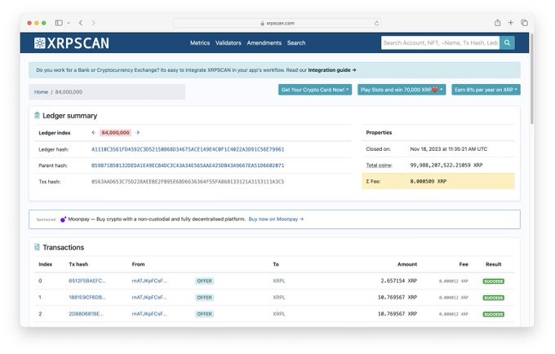This screenshot has height=354, width=555.
Task: Go to next ledger arrow
Action: click(137, 133)
